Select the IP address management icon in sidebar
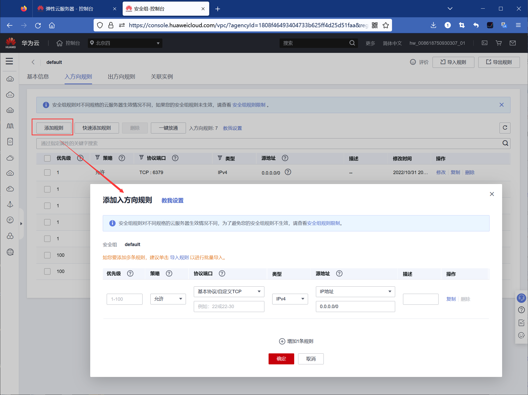 (10, 220)
